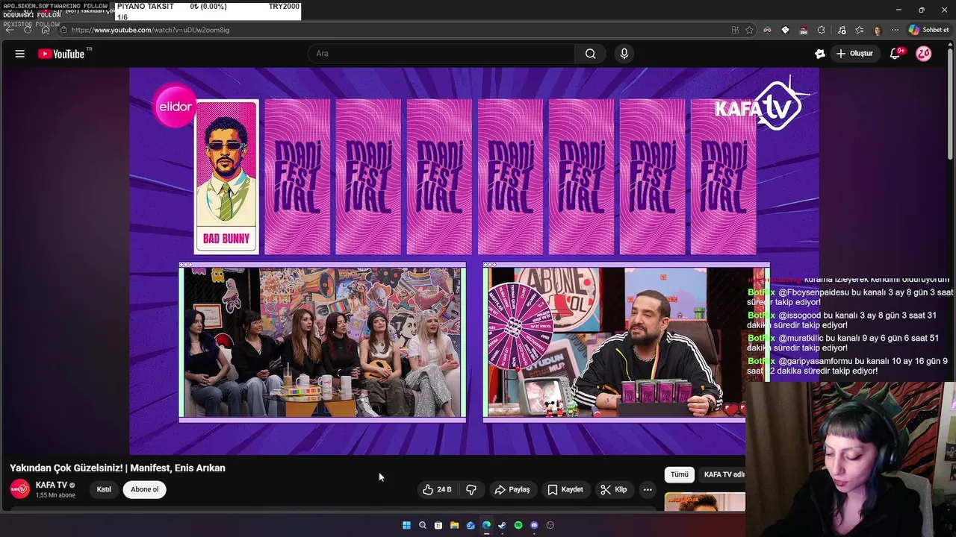Go to the YouTube home logo
This screenshot has width=956, height=537.
coord(61,54)
